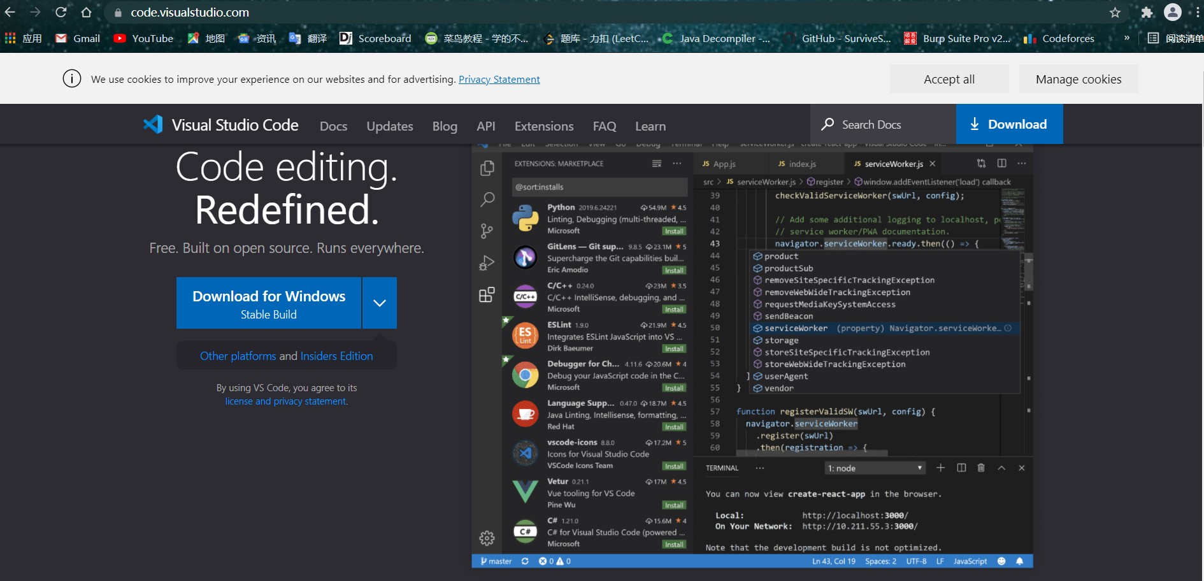
Task: Click the terminal trash (kill) icon
Action: point(981,468)
